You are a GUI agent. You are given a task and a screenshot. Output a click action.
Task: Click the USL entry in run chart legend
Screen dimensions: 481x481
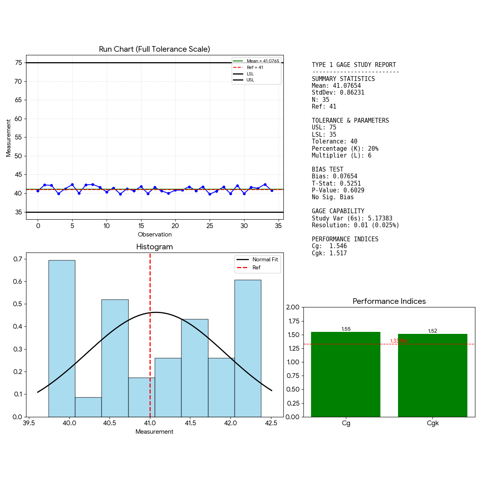point(250,80)
